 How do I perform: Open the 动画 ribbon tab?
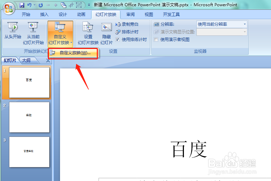(x=81, y=15)
